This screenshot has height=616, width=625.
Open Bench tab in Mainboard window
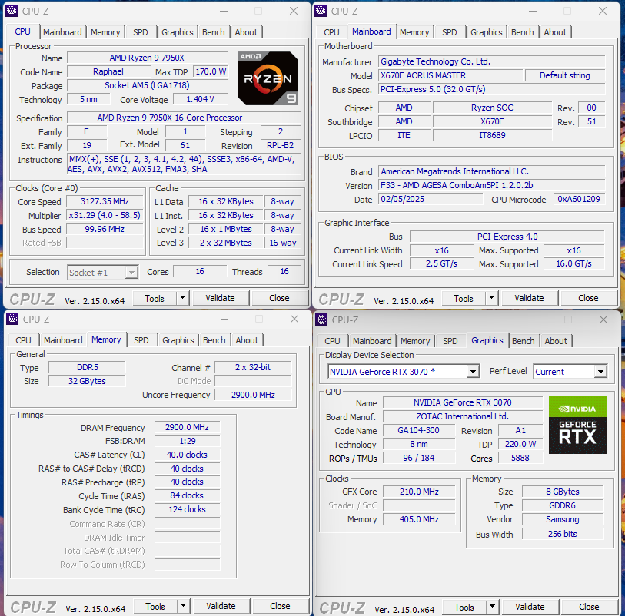point(522,32)
